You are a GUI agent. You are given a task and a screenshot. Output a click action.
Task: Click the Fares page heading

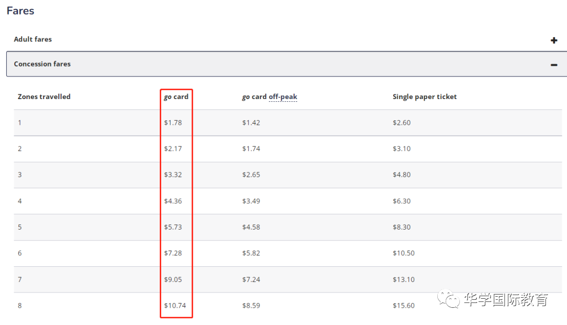[x=20, y=10]
